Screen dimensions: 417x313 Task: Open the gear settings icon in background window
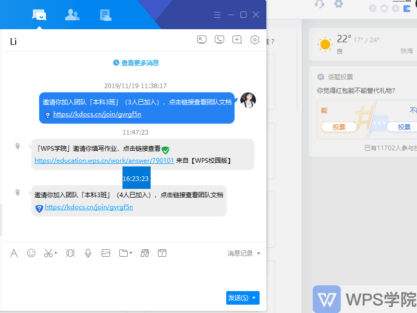[338, 4]
